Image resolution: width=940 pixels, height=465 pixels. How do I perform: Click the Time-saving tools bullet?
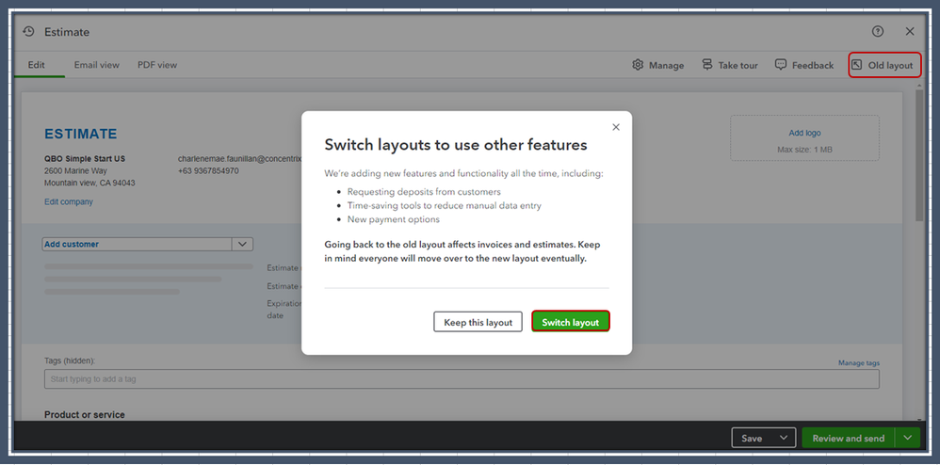445,205
